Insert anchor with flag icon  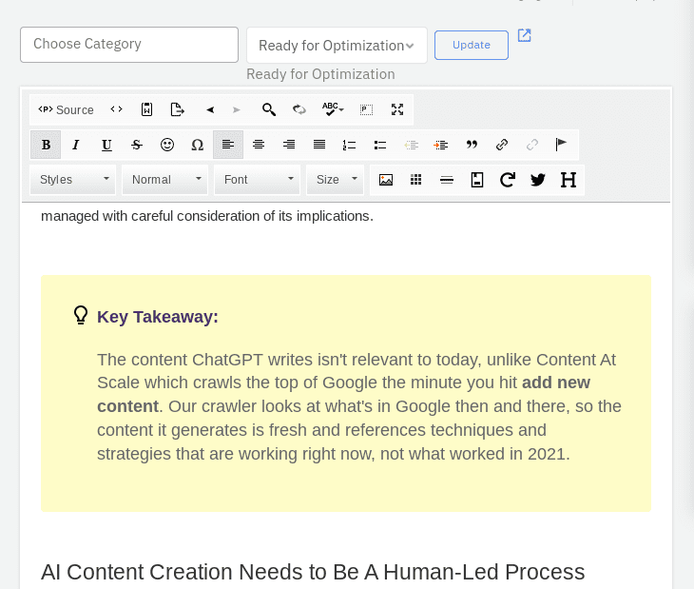(x=561, y=145)
